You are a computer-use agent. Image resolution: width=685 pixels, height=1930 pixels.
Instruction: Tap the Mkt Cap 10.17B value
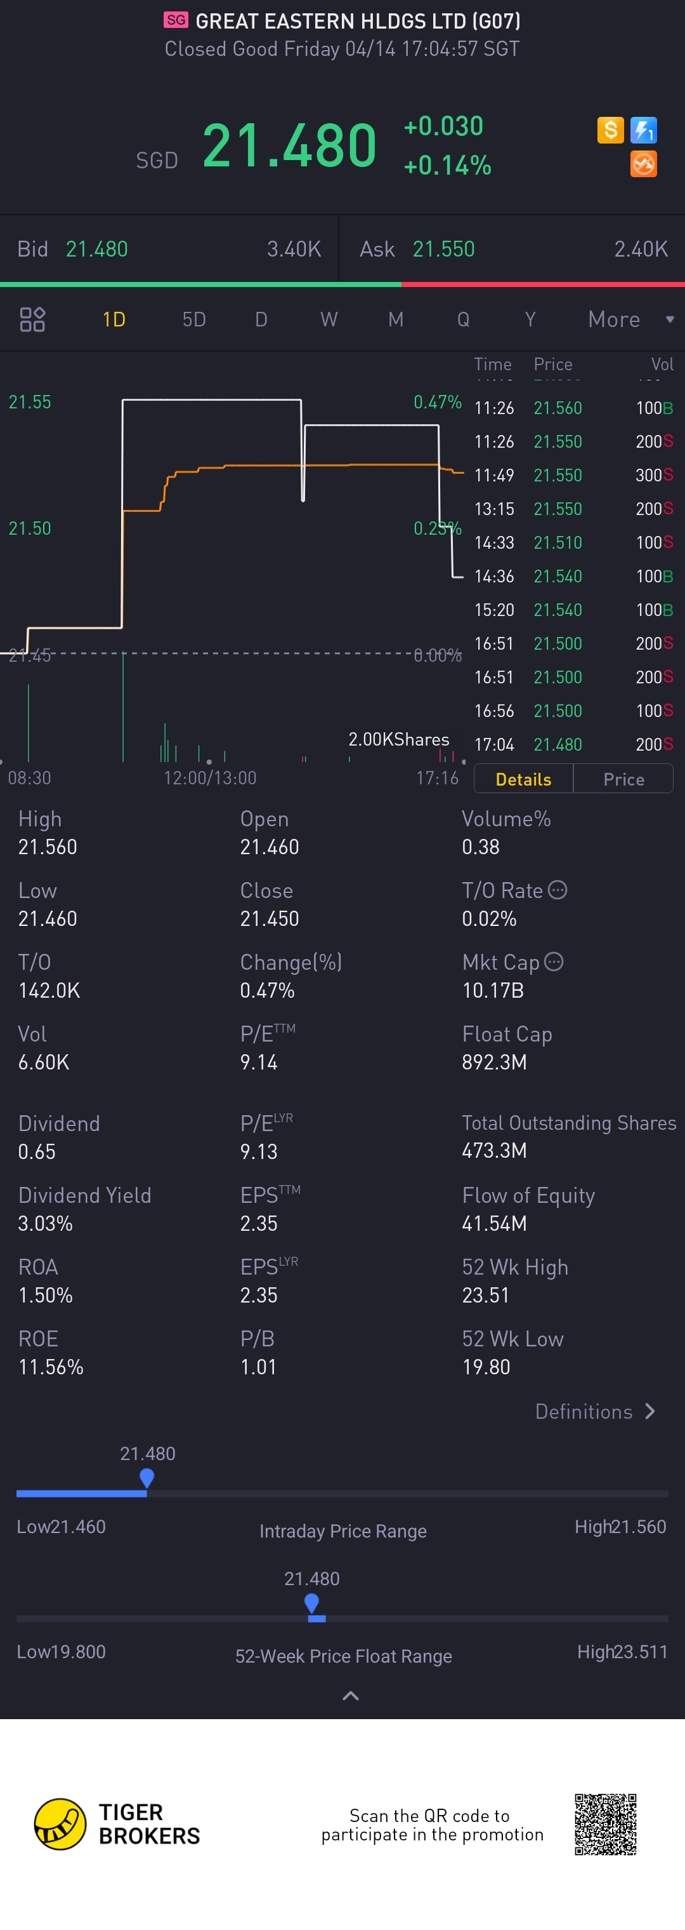(493, 991)
